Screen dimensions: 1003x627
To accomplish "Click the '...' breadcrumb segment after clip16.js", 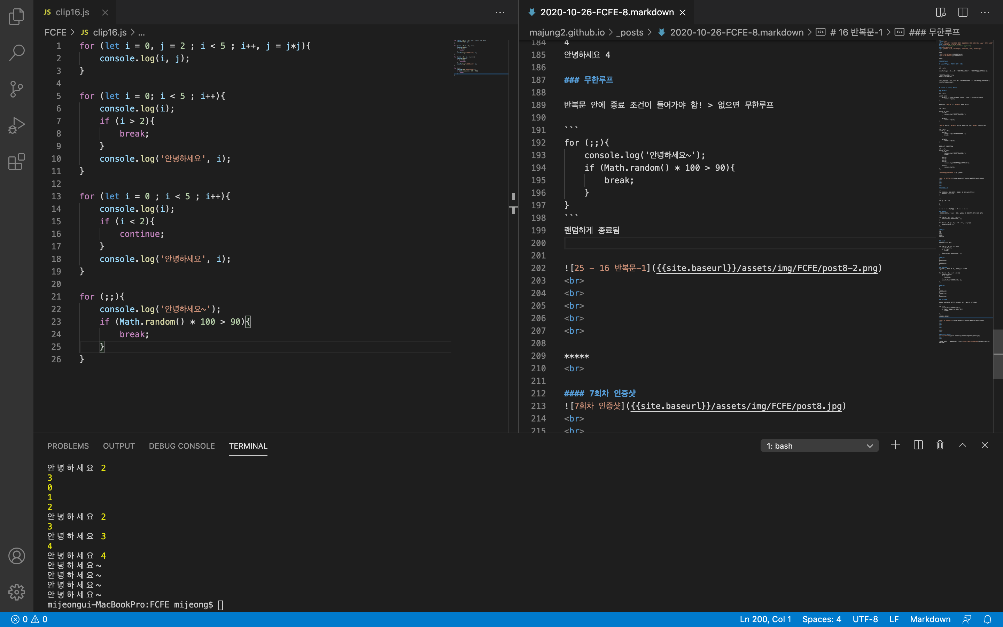I will (141, 32).
